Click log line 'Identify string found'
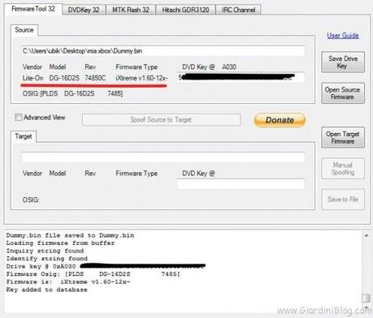373x318 pixels. [47, 259]
